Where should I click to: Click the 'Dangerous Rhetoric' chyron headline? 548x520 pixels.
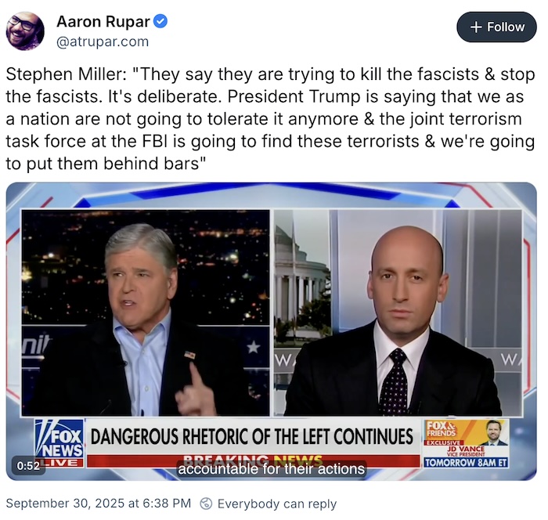coord(252,437)
